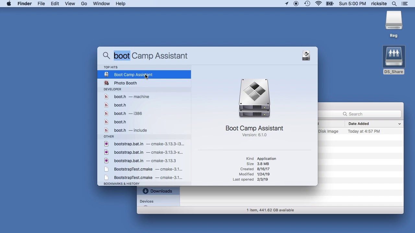Click the Boot Camp Assistant row icon
415x233 pixels.
[x=106, y=74]
